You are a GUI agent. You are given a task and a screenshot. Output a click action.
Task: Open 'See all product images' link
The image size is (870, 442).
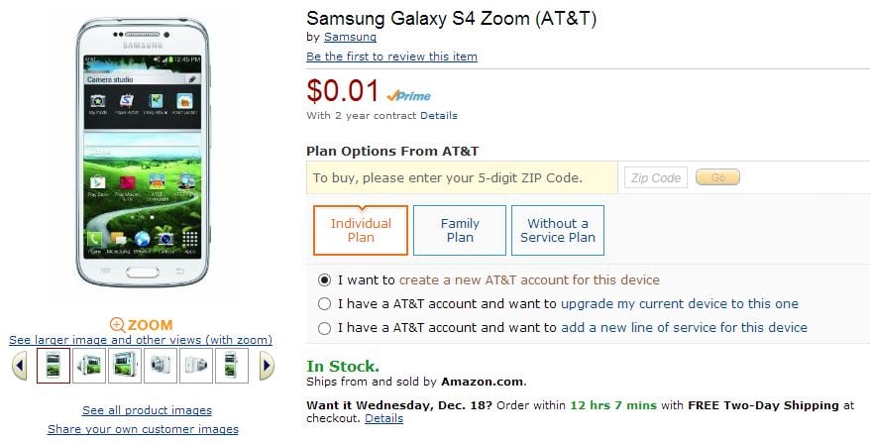147,410
